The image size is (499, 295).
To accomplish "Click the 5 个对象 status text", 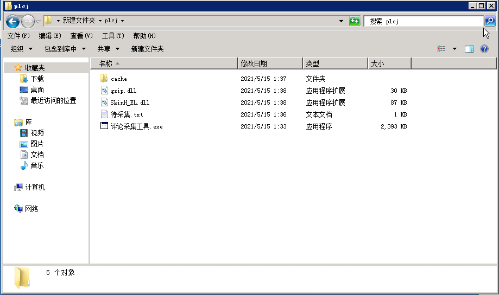I will [60, 272].
